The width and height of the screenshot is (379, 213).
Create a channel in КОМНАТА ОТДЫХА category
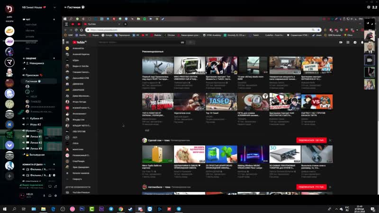pyautogui.click(x=54, y=164)
